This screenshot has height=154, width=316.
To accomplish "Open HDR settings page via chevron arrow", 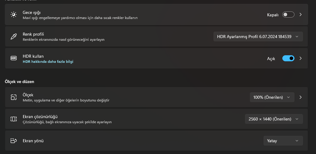I will (301, 58).
